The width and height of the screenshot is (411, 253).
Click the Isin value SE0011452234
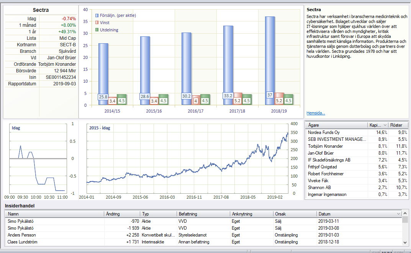(x=61, y=77)
